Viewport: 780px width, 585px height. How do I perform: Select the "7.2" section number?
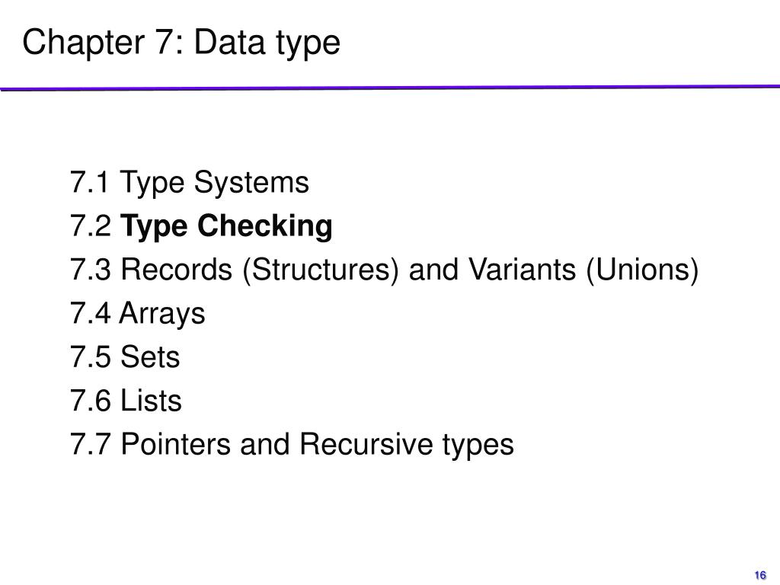91,225
